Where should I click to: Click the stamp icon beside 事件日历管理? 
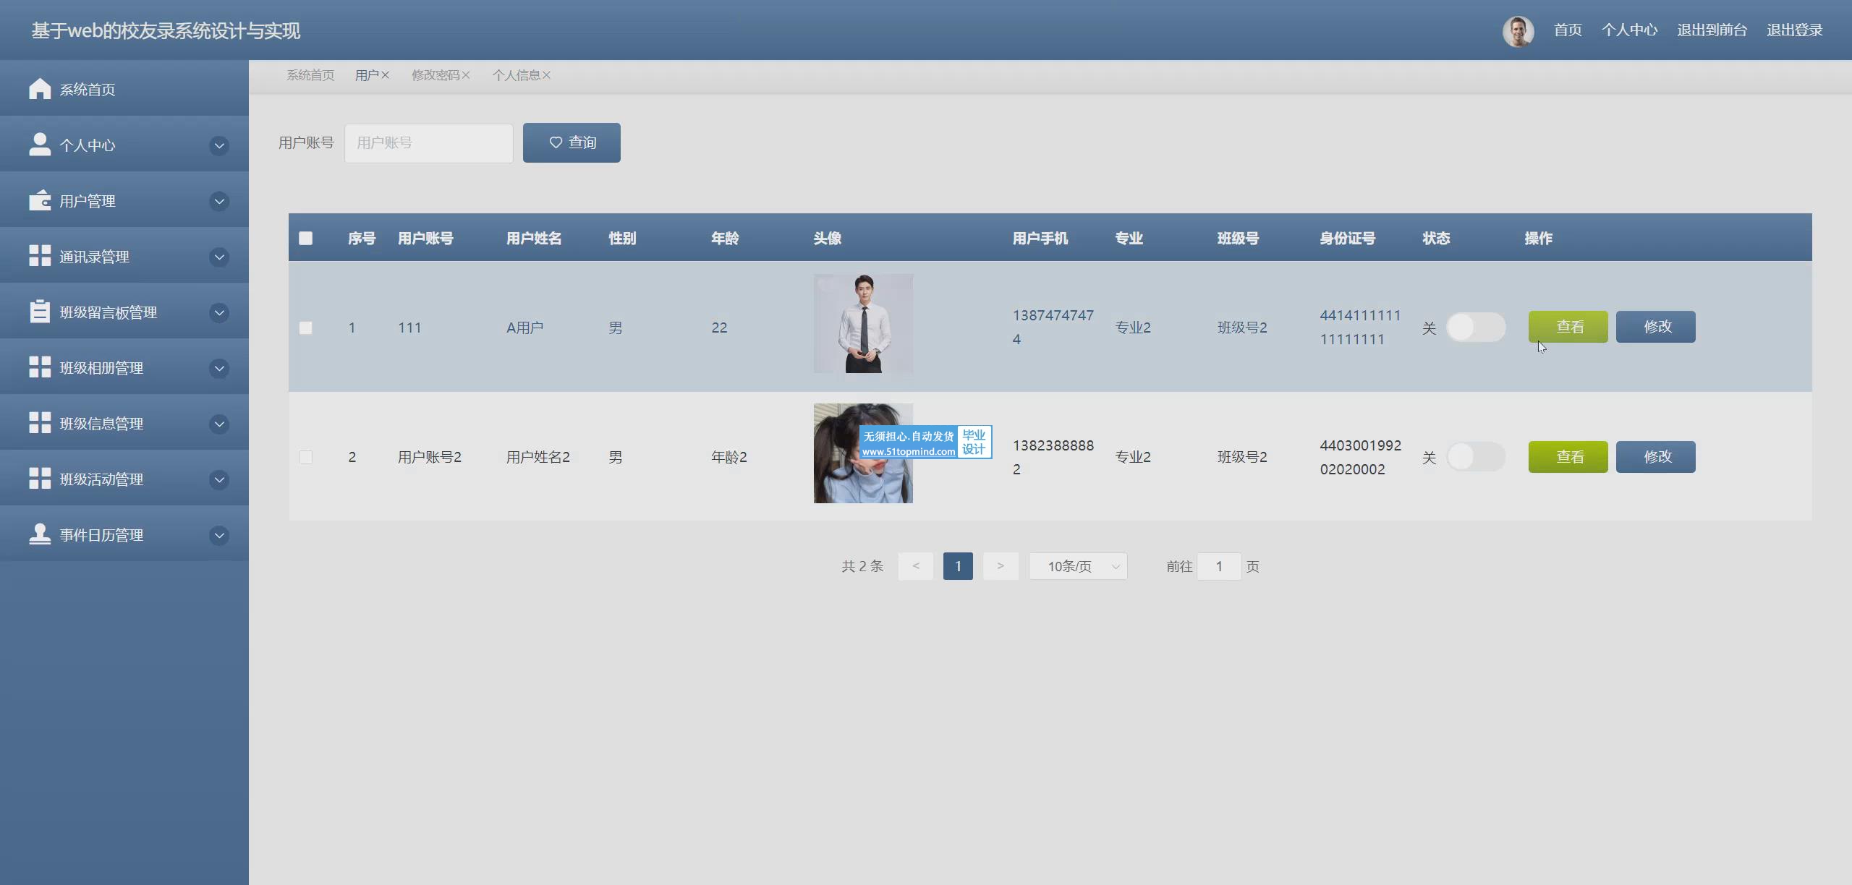pos(40,534)
